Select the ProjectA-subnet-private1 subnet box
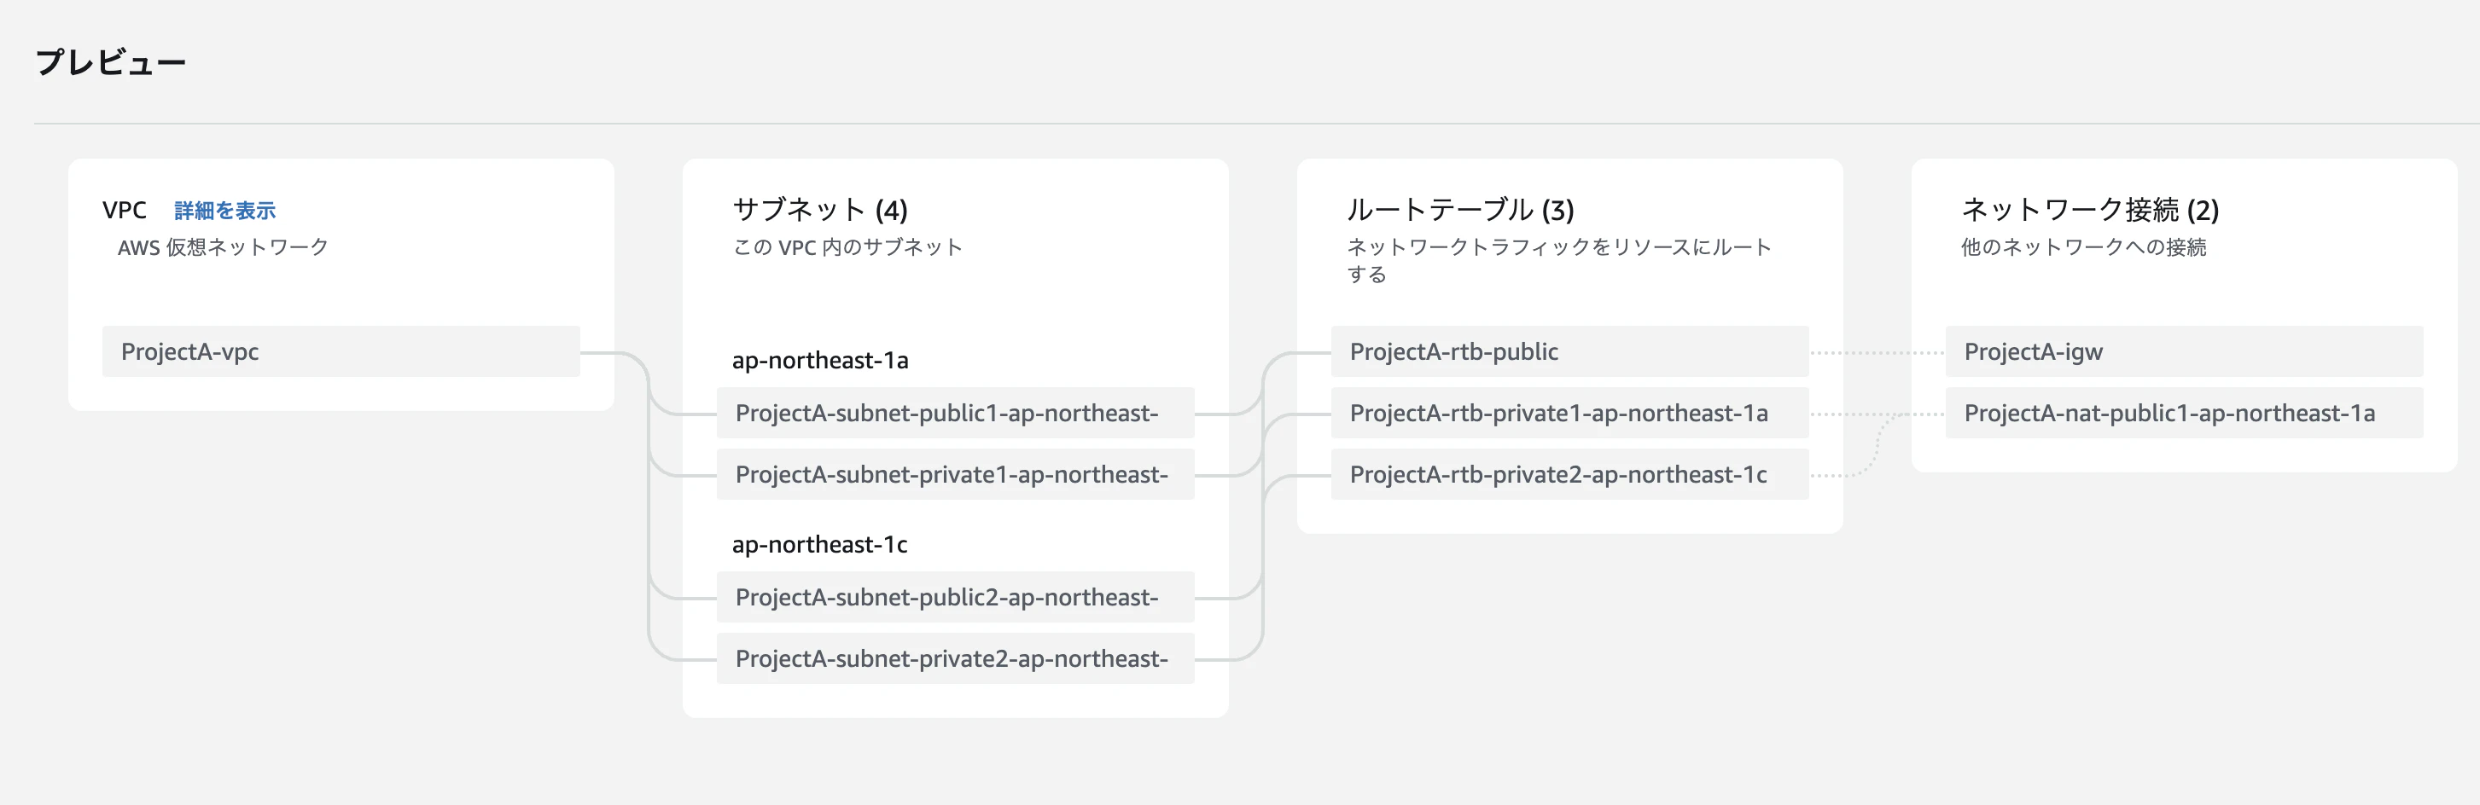Viewport: 2480px width, 805px height. click(x=954, y=475)
